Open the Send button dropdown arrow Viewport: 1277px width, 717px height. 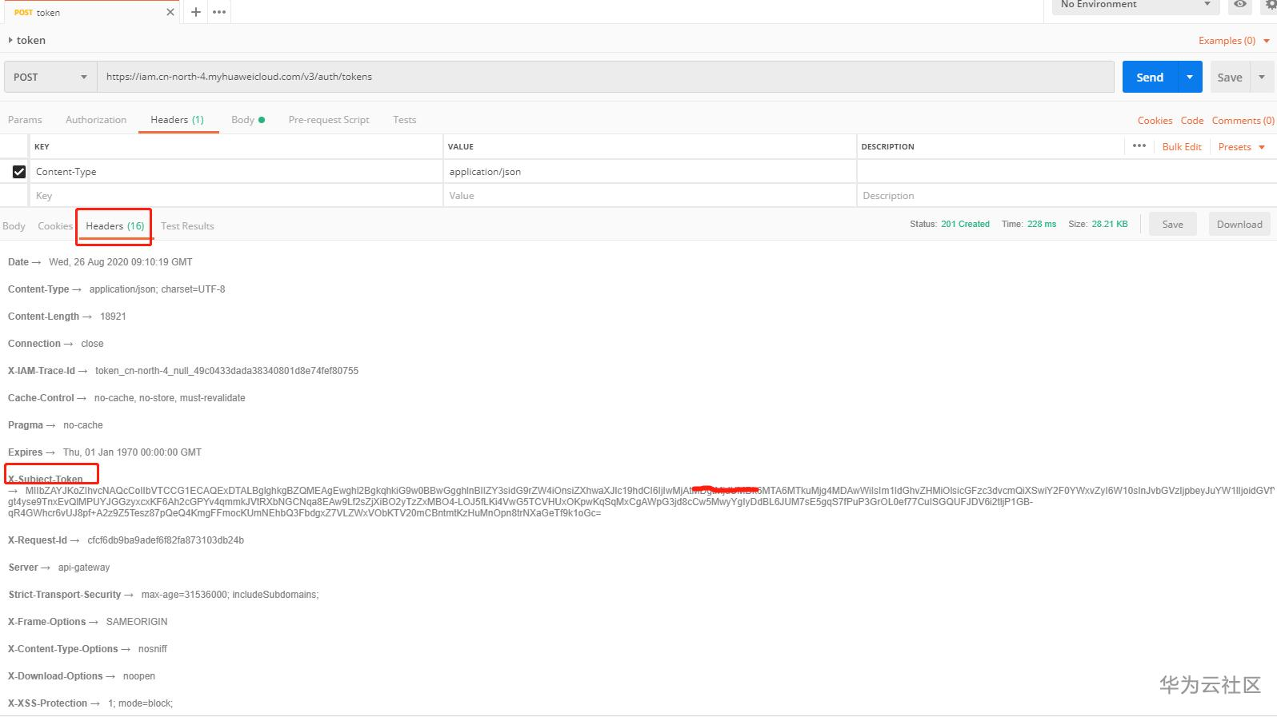pyautogui.click(x=1190, y=77)
